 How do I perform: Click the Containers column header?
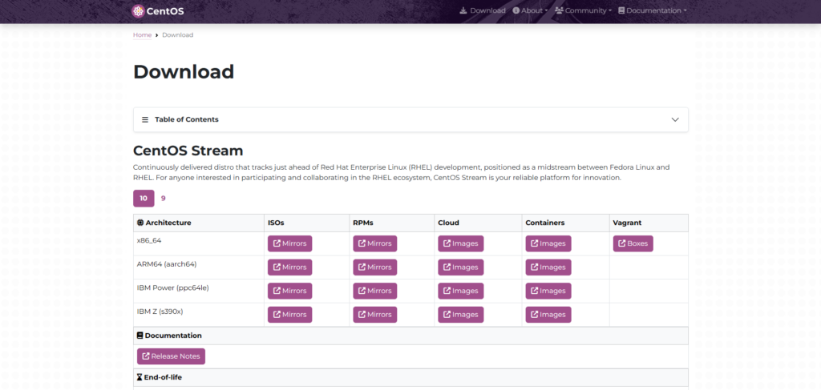(x=565, y=223)
